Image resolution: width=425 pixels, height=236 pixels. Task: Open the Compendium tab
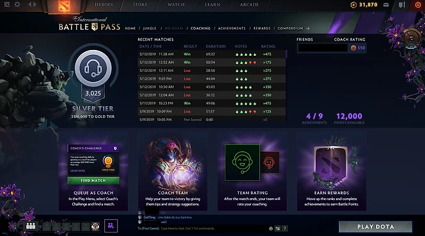click(291, 28)
